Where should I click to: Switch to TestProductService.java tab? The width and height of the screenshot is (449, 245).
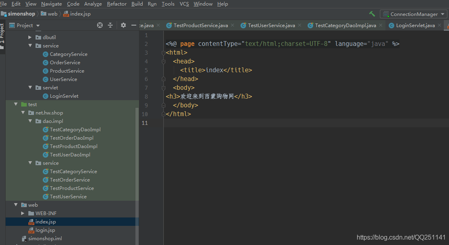(201, 26)
